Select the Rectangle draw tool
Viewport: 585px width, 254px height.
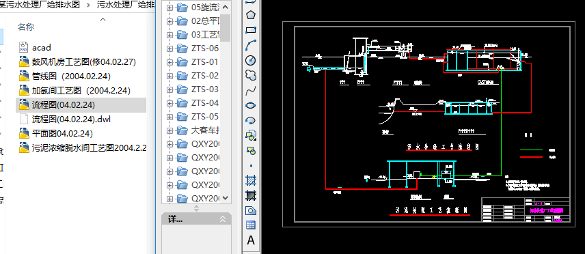251,30
